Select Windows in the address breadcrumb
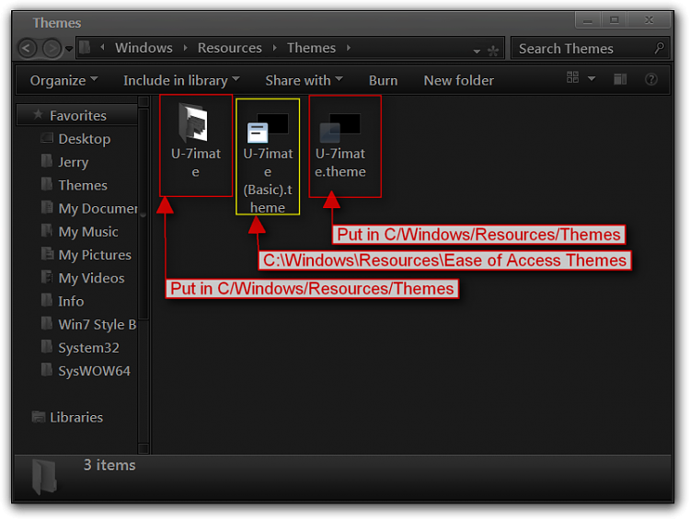This screenshot has width=690, height=520. 144,48
